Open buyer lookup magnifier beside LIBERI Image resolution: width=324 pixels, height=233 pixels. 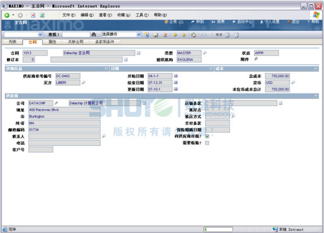(x=84, y=83)
